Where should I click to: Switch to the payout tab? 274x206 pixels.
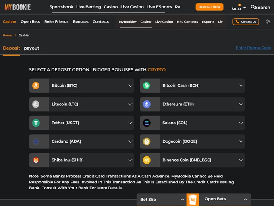tap(31, 48)
